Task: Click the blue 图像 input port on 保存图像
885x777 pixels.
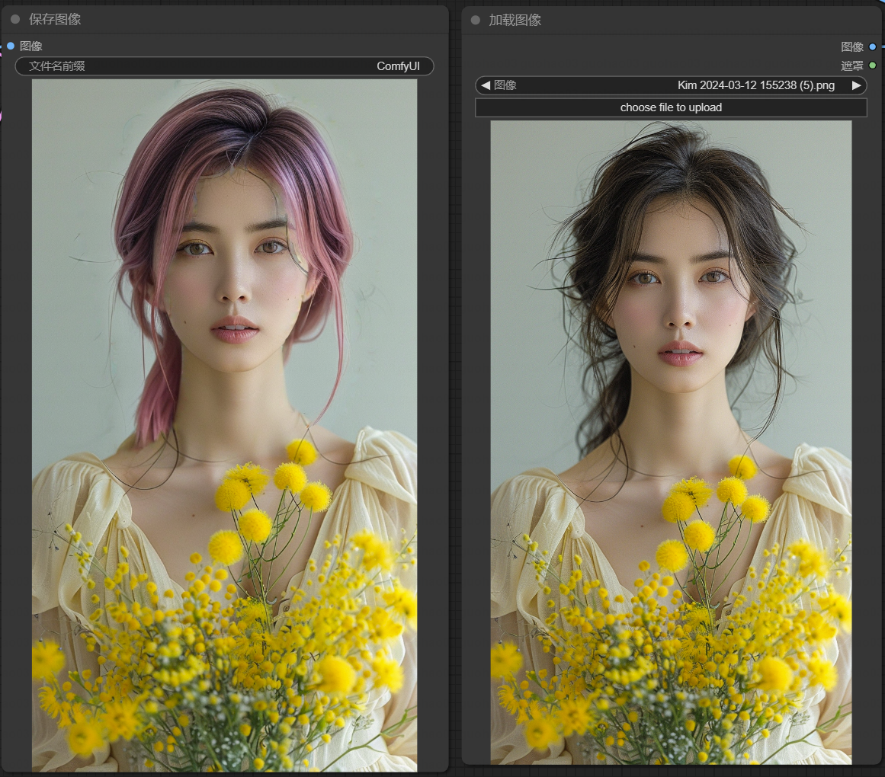Action: [10, 46]
